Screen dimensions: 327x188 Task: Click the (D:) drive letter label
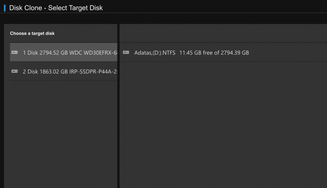(157, 53)
